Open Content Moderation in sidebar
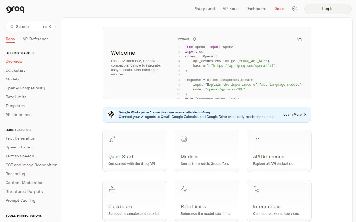The width and height of the screenshot is (356, 222). (x=24, y=183)
